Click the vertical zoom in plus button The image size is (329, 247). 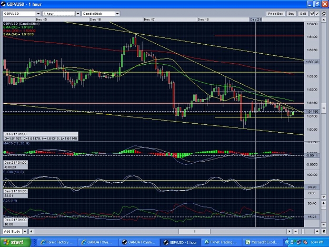coord(324,203)
